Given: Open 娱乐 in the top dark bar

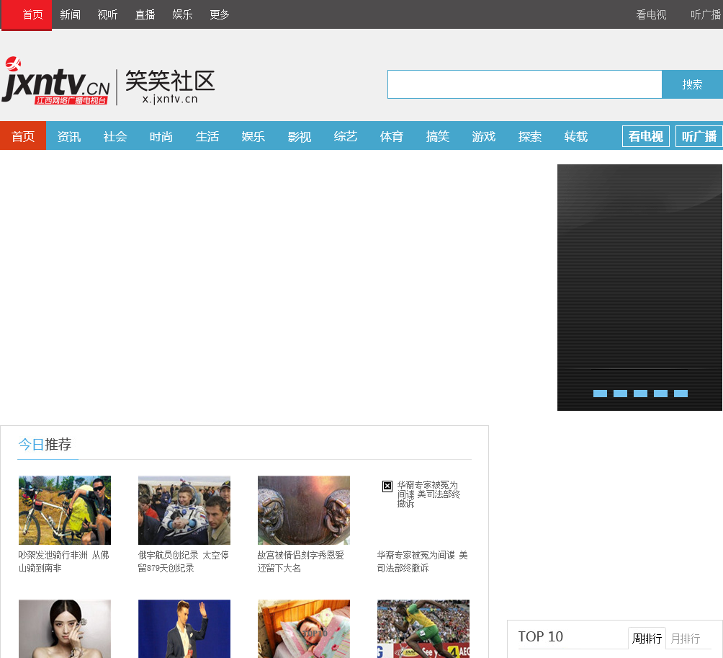Looking at the screenshot, I should 182,14.
